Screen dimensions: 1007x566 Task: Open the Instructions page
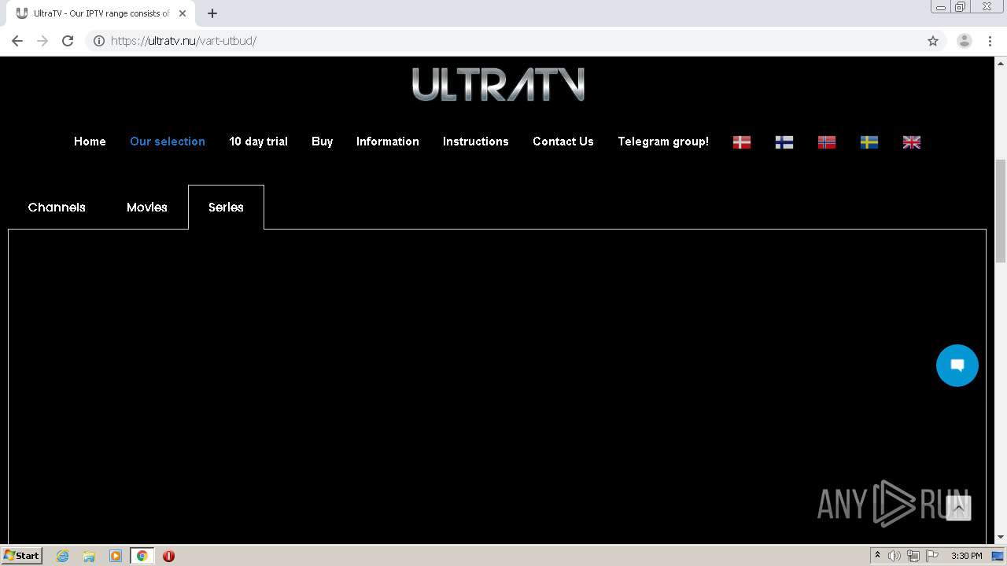476,141
